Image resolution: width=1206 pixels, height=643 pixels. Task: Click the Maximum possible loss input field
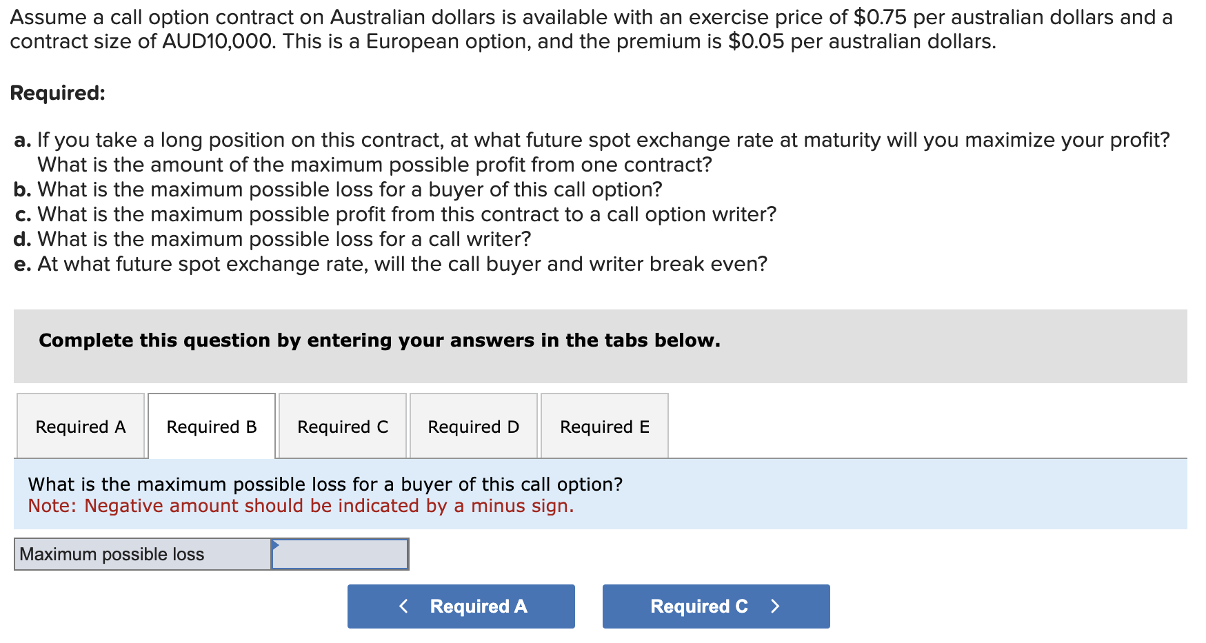[x=341, y=553]
